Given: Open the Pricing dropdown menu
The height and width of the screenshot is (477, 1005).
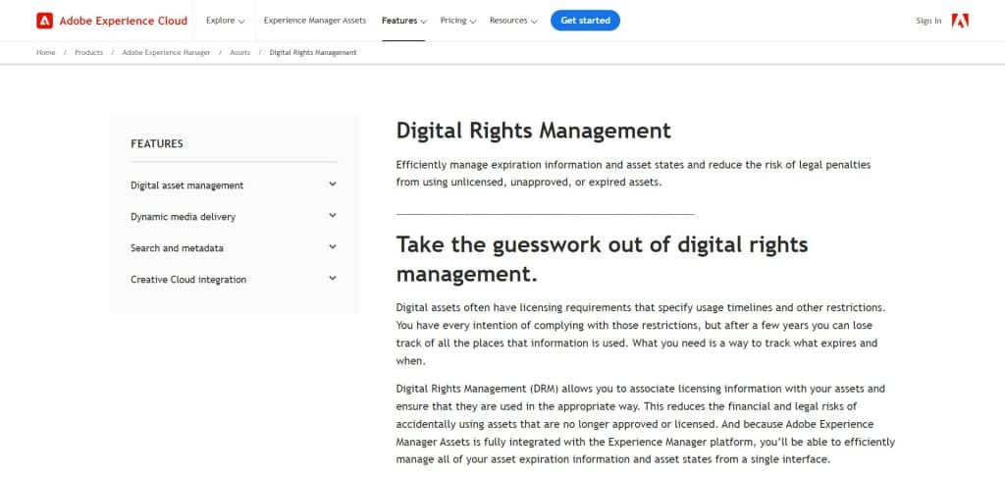Looking at the screenshot, I should 457,21.
